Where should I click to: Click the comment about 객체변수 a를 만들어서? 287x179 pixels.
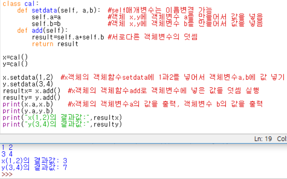[185, 17]
